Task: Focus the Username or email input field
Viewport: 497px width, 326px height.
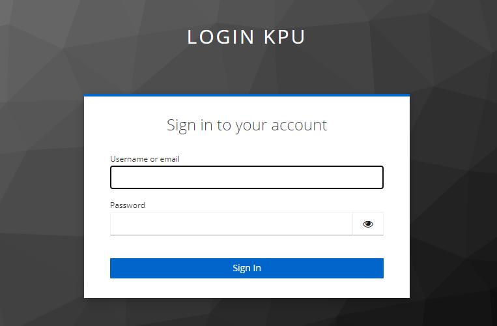Action: 247,177
